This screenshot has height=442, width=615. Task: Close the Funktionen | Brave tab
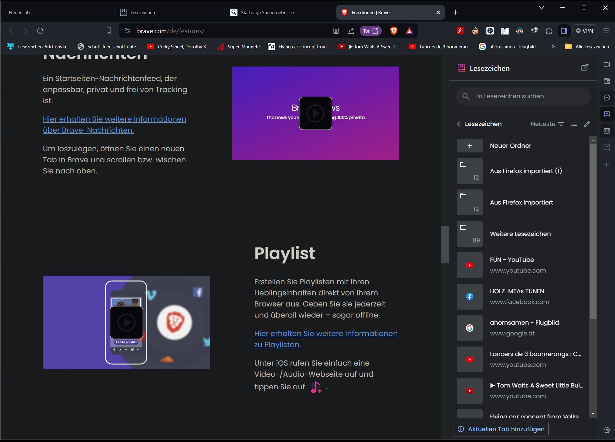click(438, 12)
